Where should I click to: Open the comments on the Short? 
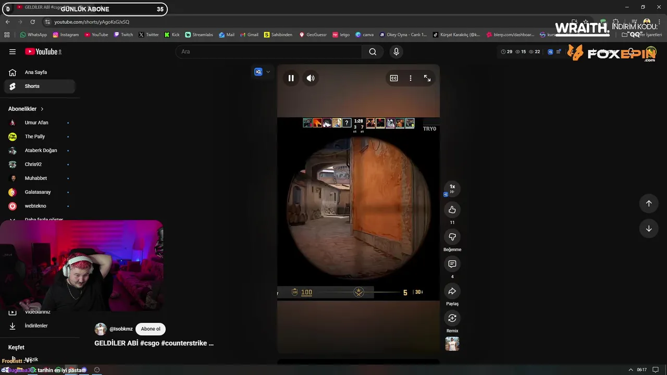pos(452,264)
